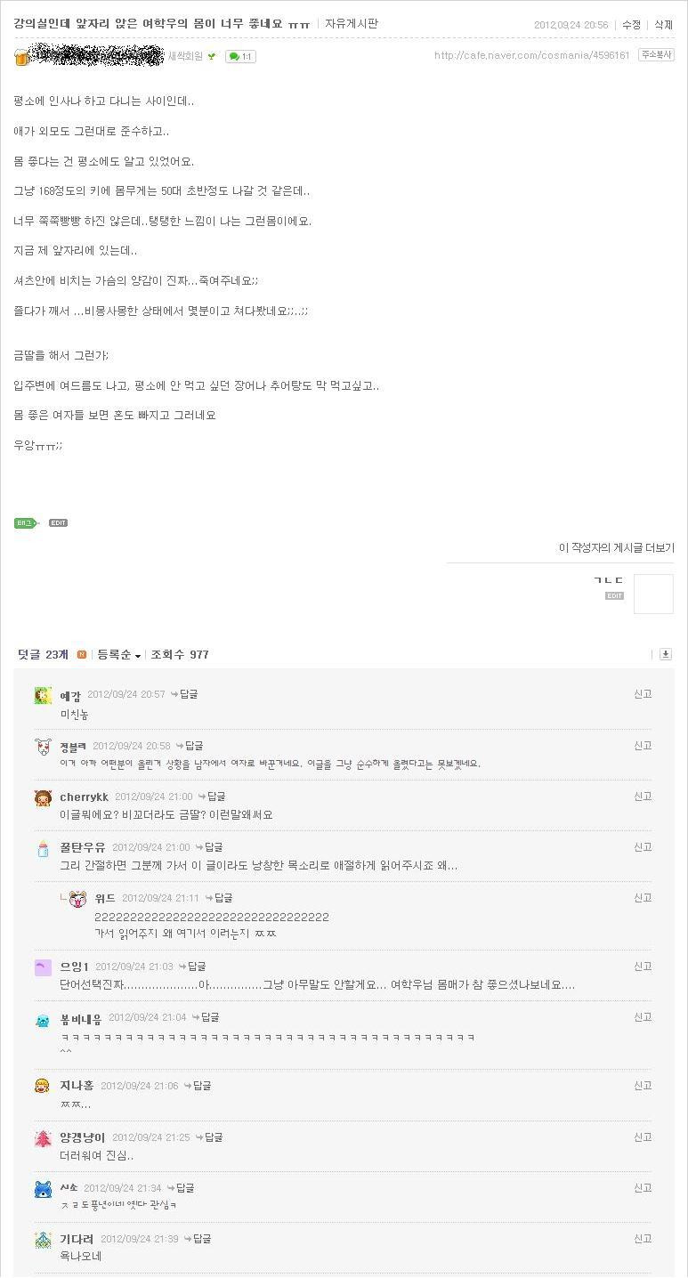The image size is (688, 1278).
Task: Click 답글 reply on 예감's comment
Action: tap(184, 694)
